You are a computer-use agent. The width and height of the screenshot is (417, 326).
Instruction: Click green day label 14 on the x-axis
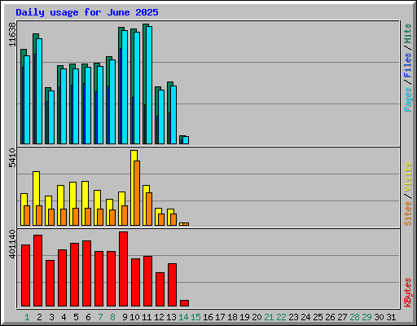[x=183, y=317]
